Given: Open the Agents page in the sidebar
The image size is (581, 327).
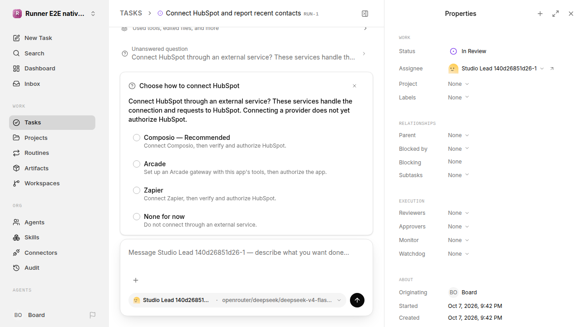Looking at the screenshot, I should click(x=52, y=223).
